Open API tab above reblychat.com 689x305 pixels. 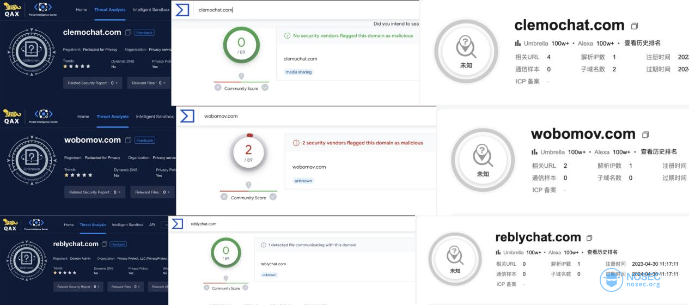tap(152, 224)
